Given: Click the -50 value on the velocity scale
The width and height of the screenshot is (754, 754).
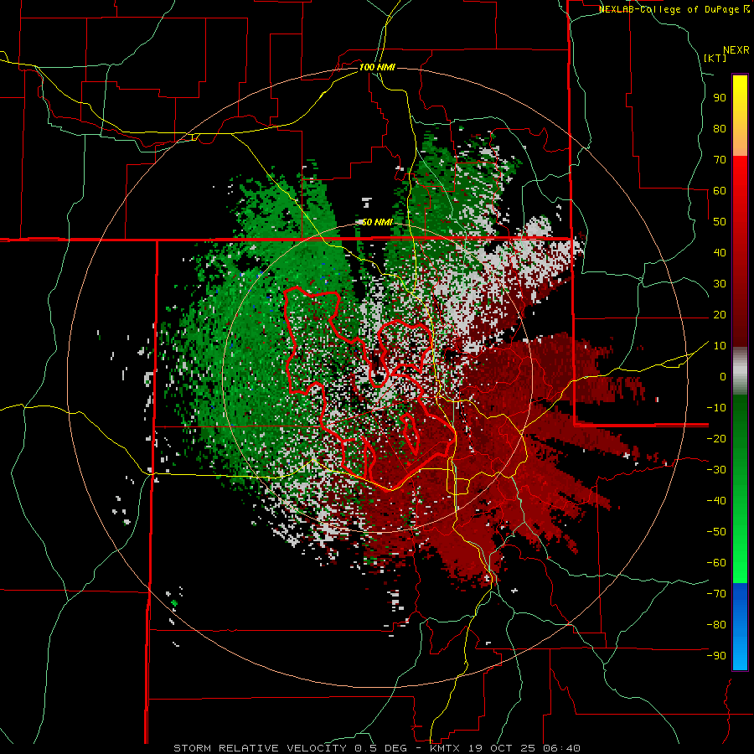Looking at the screenshot, I should pyautogui.click(x=716, y=532).
